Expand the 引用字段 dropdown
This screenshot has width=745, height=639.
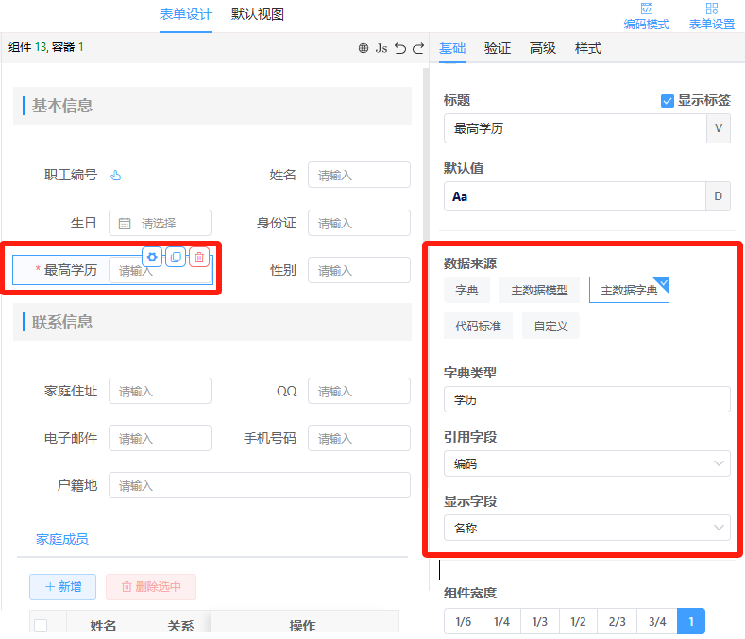click(586, 463)
